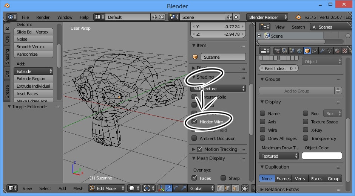Click the Extrude Region button

click(x=33, y=79)
